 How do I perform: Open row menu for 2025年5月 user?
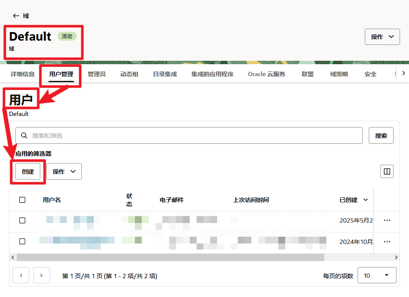[x=387, y=220]
